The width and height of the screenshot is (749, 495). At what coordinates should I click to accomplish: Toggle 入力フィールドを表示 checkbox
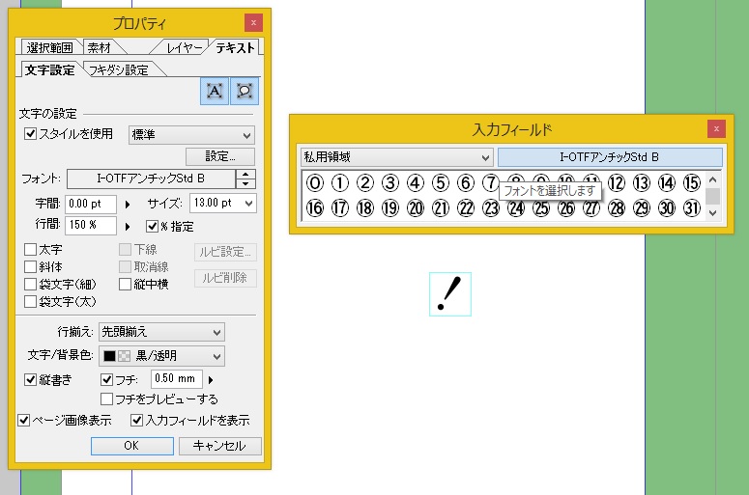pos(137,420)
